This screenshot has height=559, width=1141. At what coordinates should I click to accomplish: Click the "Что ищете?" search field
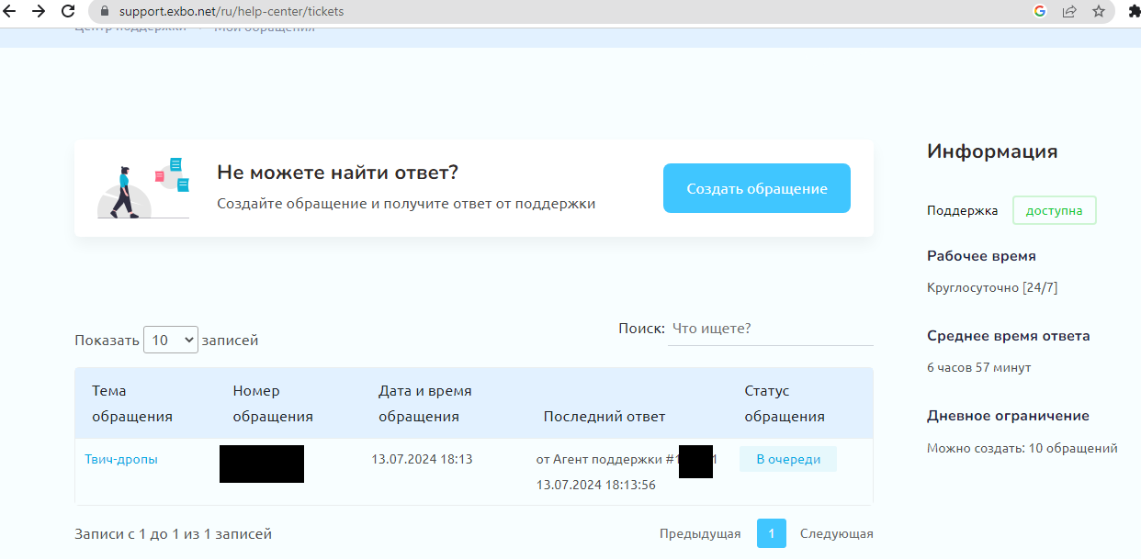(770, 329)
